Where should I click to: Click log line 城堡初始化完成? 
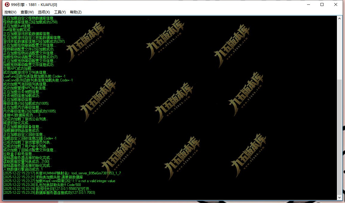[x=16, y=123]
